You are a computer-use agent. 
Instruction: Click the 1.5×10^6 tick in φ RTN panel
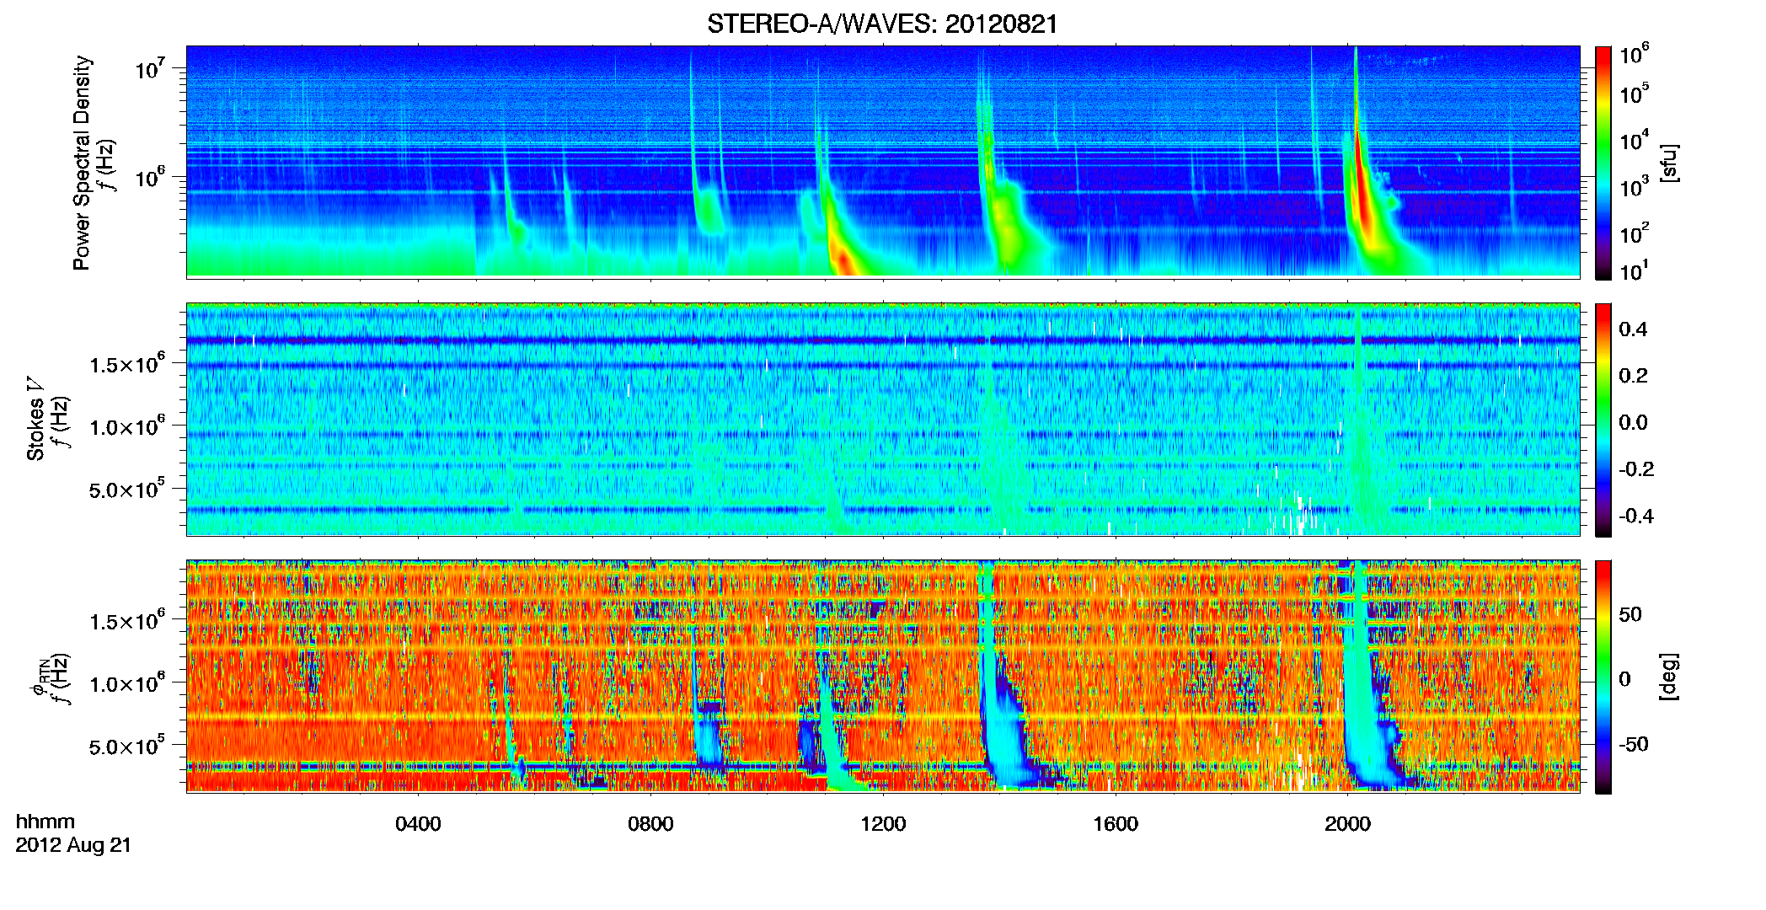coord(127,620)
